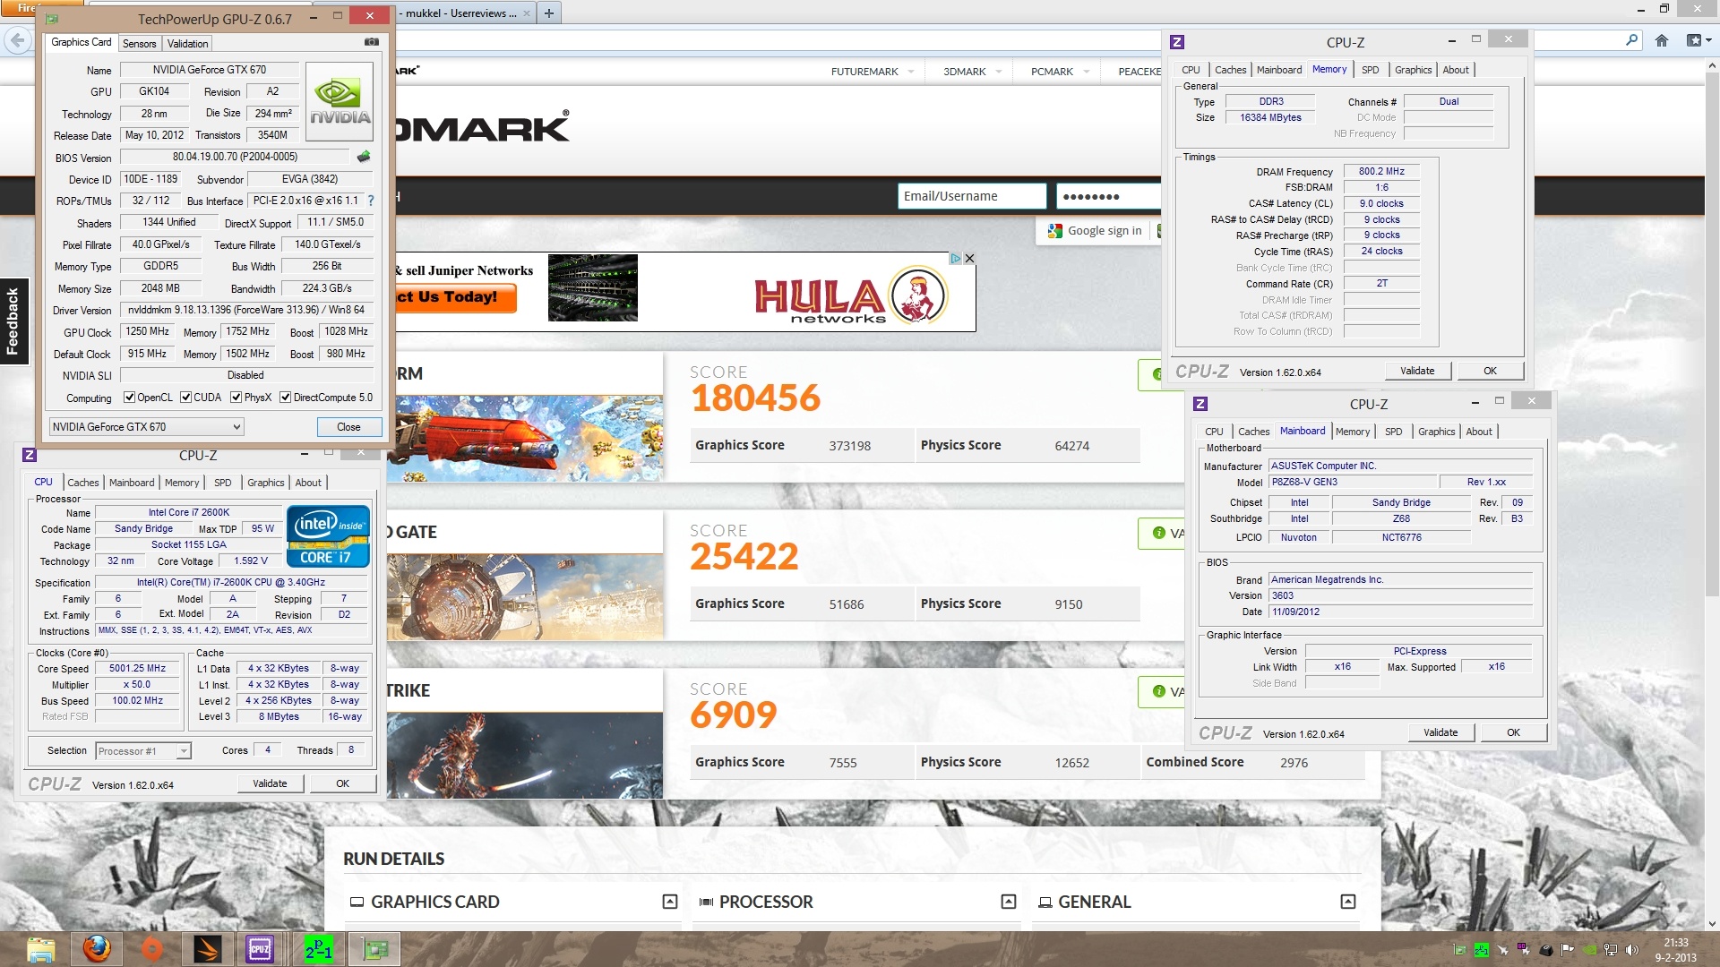
Task: Switch to CPU-Z via taskbar icon
Action: 261,949
